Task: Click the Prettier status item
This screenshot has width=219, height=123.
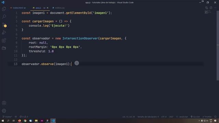Action: click(x=207, y=117)
